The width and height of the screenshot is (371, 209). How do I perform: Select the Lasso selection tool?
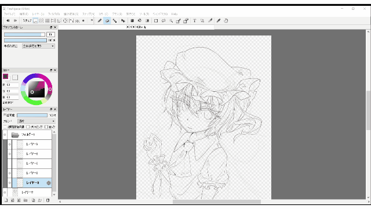[163, 21]
